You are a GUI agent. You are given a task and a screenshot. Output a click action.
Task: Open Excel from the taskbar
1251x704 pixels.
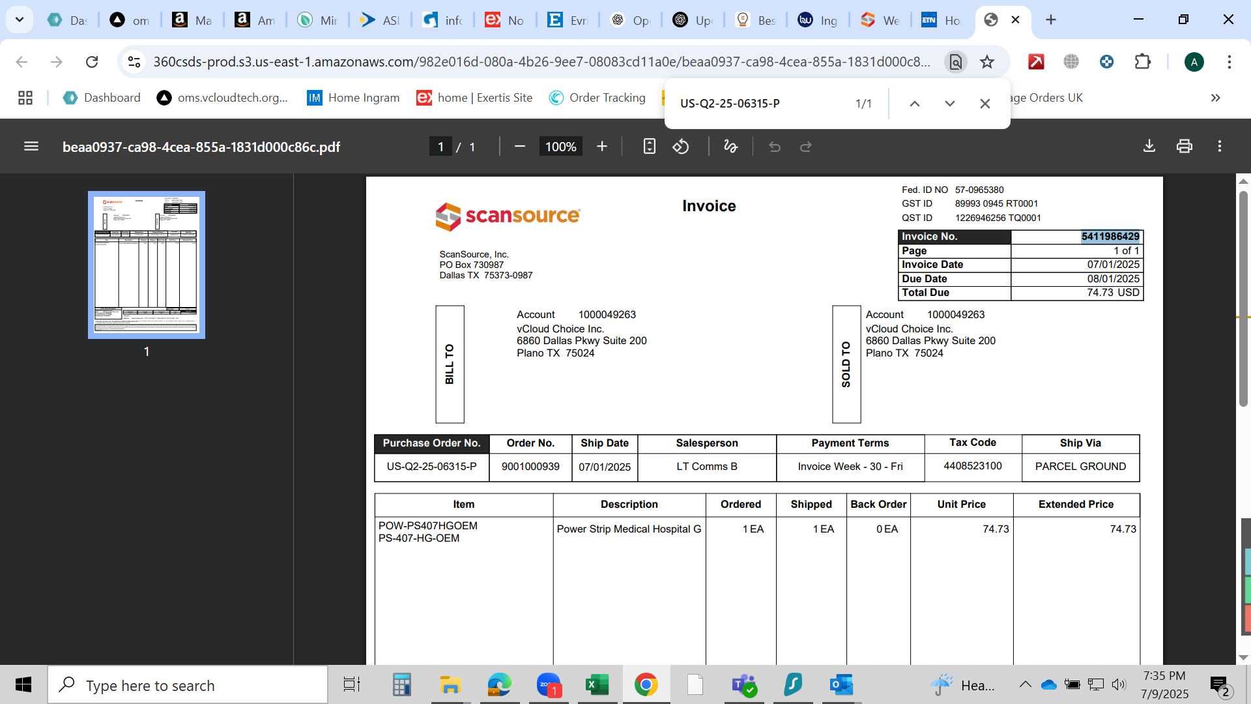coord(597,684)
